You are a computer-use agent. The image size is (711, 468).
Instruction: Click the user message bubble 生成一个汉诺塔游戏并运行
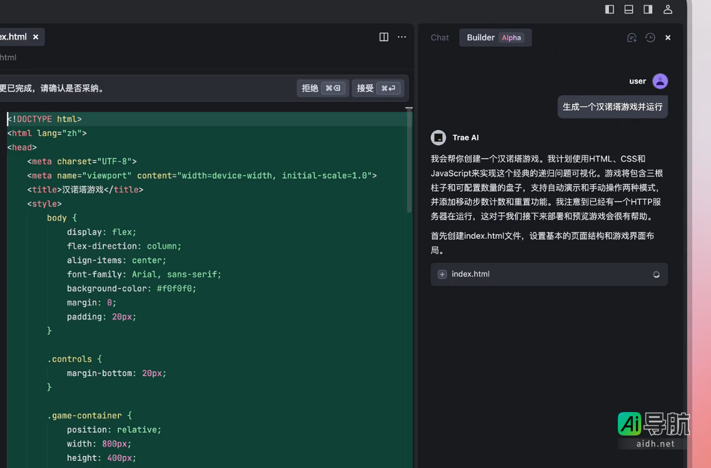pos(612,106)
